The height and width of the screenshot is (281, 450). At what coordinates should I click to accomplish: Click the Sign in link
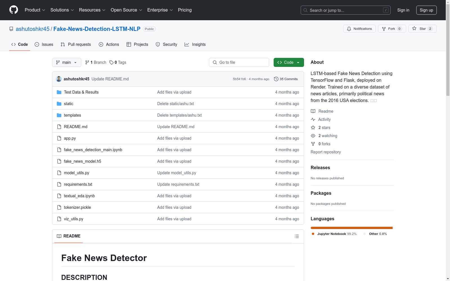tap(403, 10)
